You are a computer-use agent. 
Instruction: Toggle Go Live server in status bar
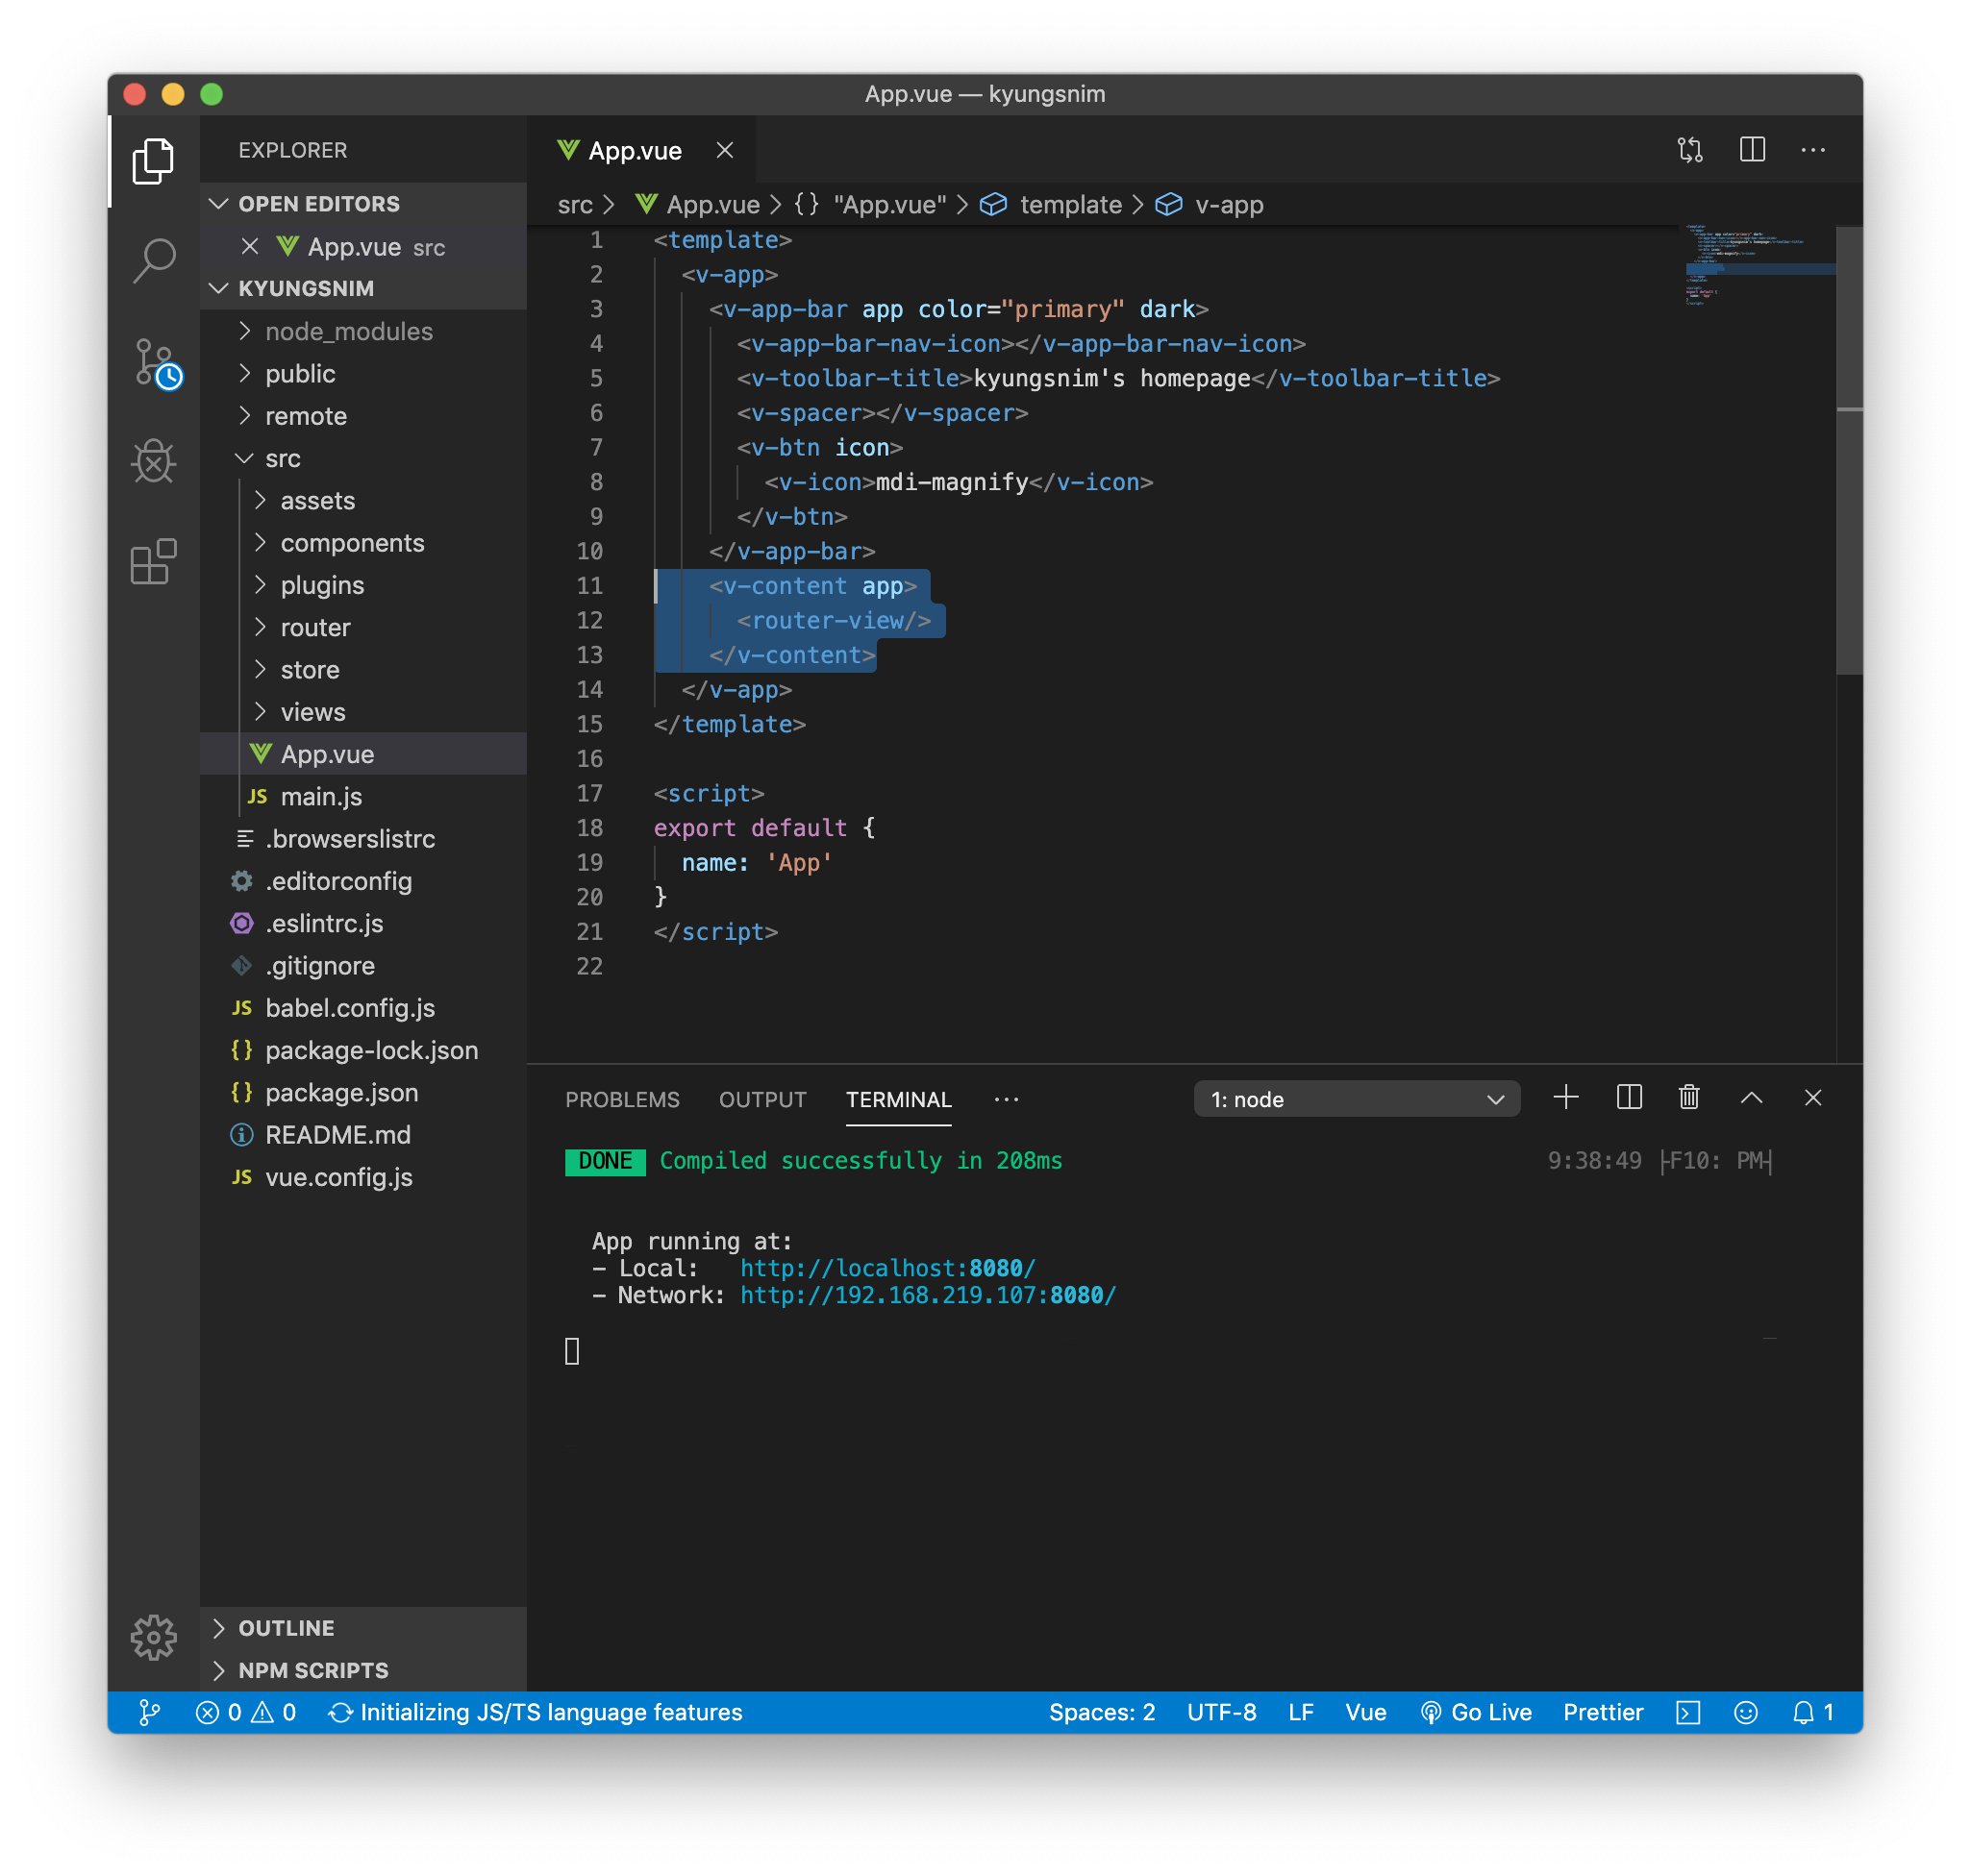(1477, 1712)
